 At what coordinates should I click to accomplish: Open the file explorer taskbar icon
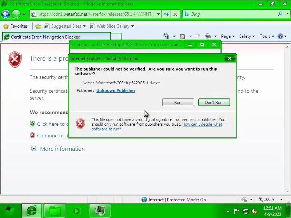click(55, 211)
